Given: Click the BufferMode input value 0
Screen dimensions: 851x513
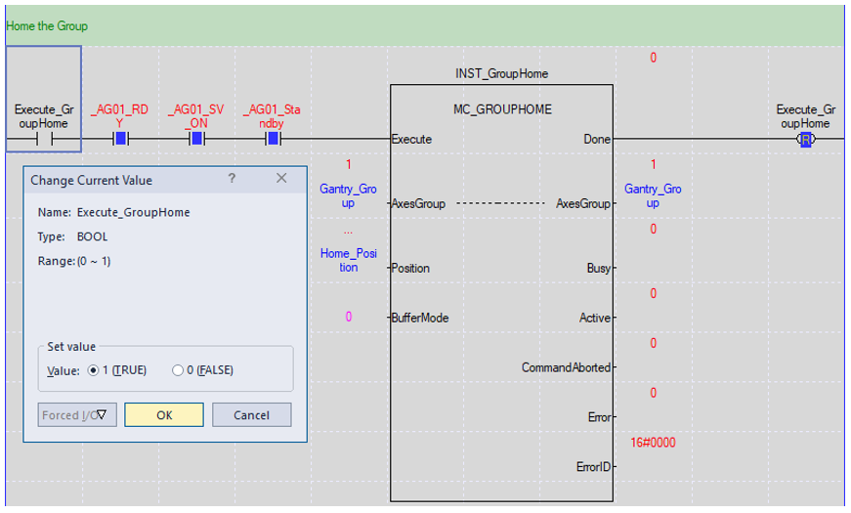Looking at the screenshot, I should 348,318.
